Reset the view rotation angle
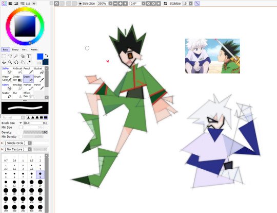 pos(159,4)
